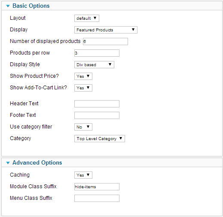
Task: Click the Category label
Action: point(20,138)
